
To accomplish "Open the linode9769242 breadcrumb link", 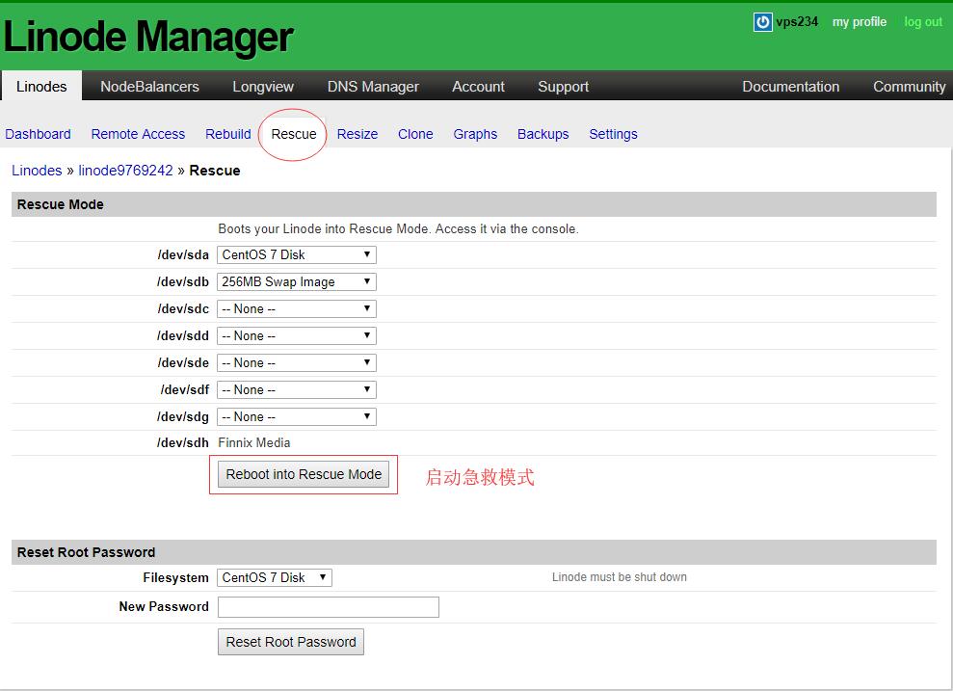I will click(x=125, y=170).
